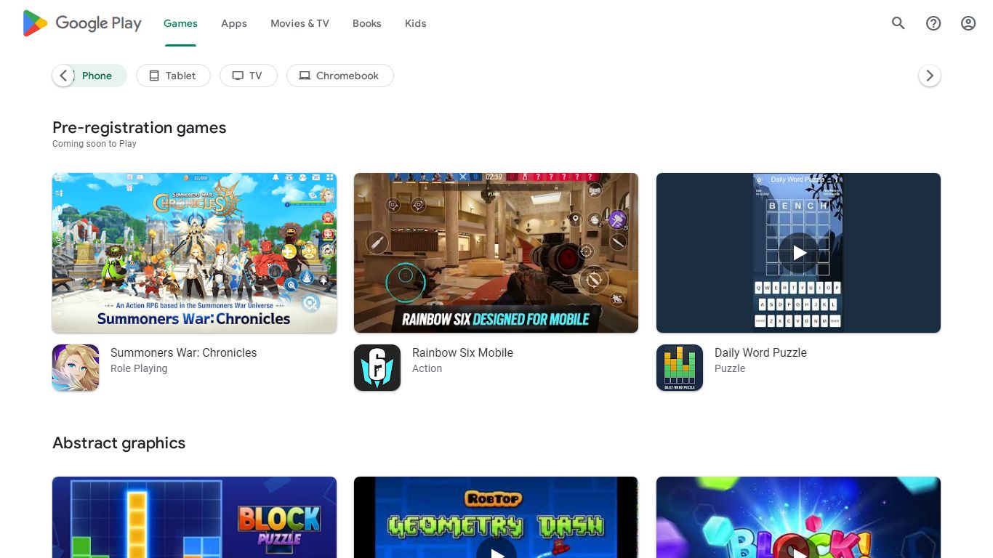Select the Games tab
Screen dimensions: 993x558
pos(180,23)
